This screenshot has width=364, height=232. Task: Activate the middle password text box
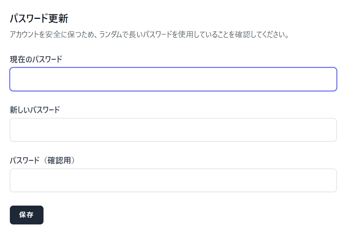point(173,130)
